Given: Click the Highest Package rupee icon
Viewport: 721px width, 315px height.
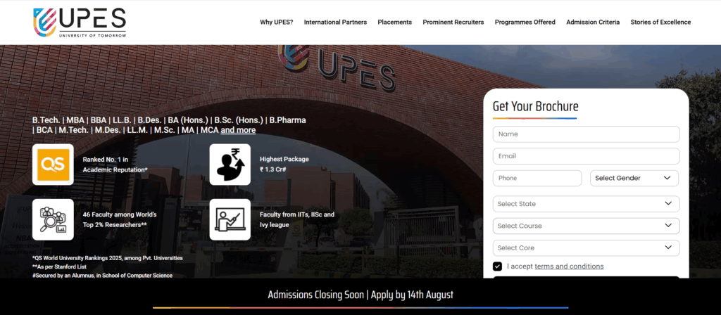Looking at the screenshot, I should [x=230, y=164].
